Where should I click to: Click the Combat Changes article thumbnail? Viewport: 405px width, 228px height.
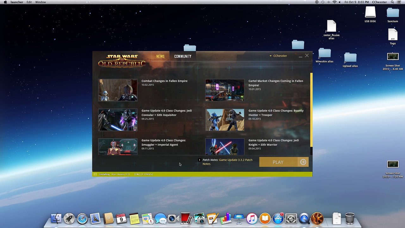(x=118, y=90)
